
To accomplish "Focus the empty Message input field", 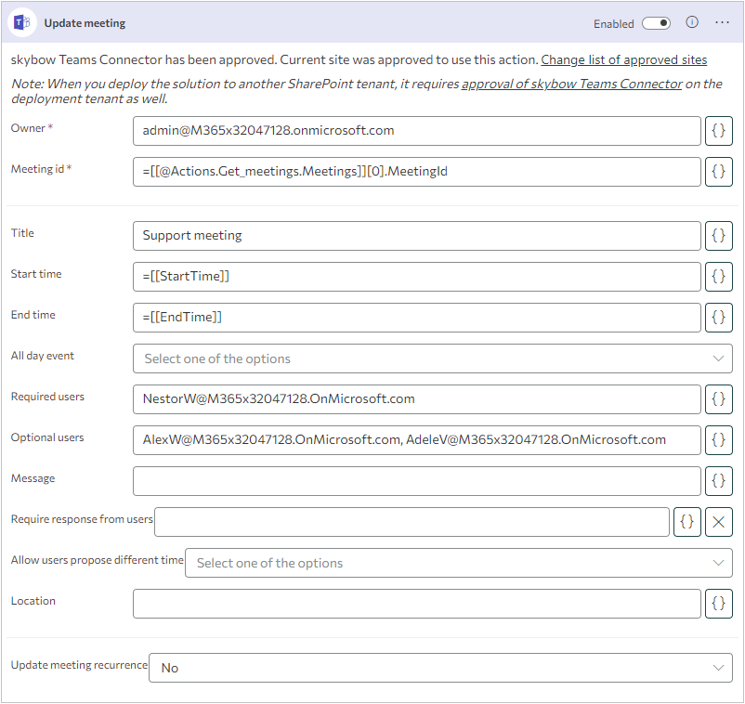I will coord(417,481).
